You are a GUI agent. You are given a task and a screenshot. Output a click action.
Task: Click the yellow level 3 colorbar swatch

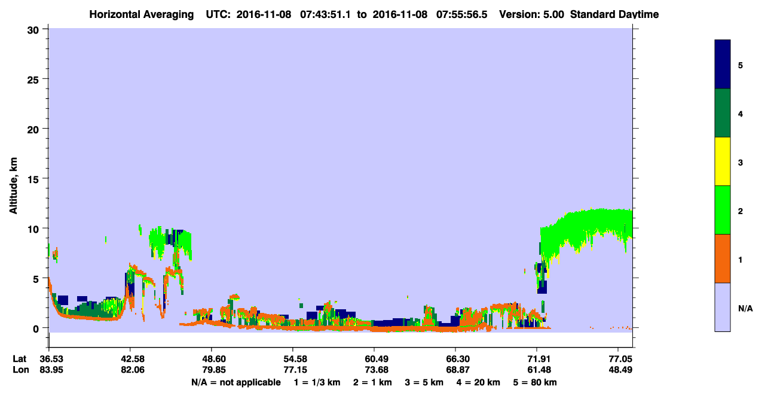[723, 162]
